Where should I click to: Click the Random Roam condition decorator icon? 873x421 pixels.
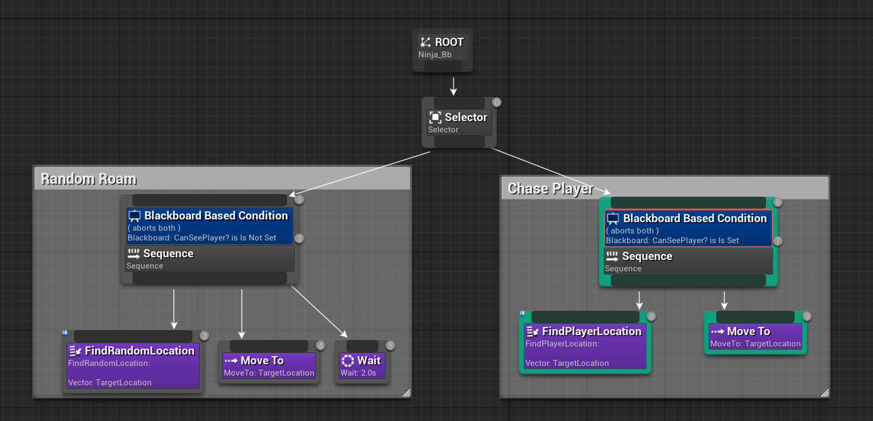coord(135,216)
